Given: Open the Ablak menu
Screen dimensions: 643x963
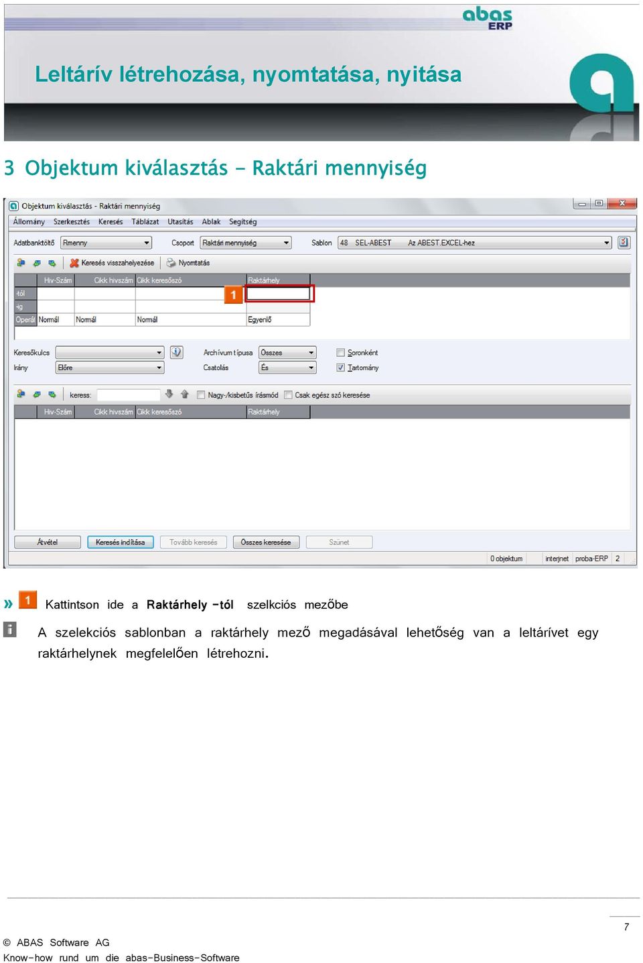Looking at the screenshot, I should (x=211, y=222).
